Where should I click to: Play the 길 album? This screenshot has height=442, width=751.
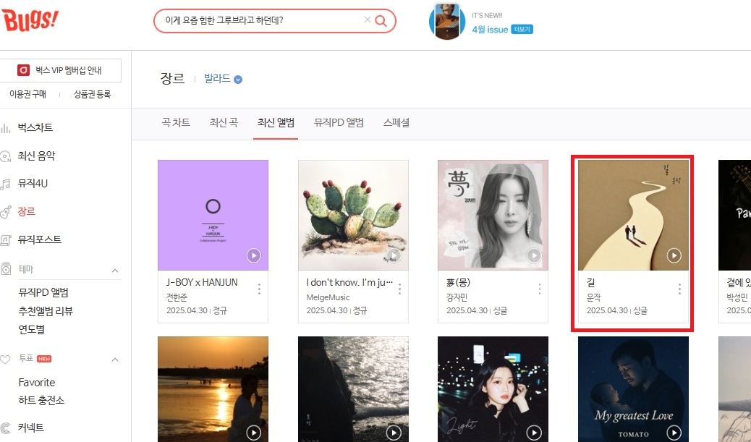coord(674,255)
